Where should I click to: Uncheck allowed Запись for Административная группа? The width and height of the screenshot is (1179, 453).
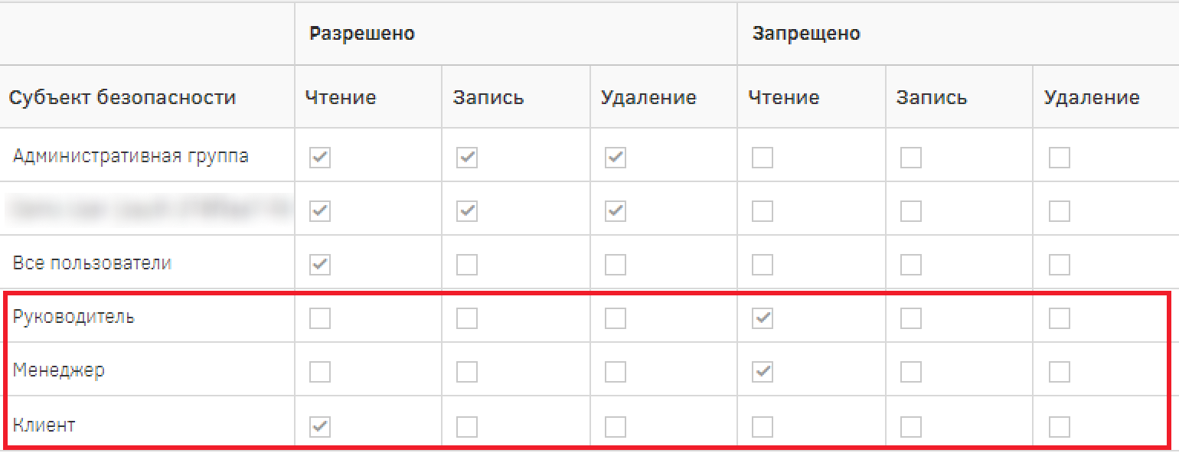(x=467, y=158)
